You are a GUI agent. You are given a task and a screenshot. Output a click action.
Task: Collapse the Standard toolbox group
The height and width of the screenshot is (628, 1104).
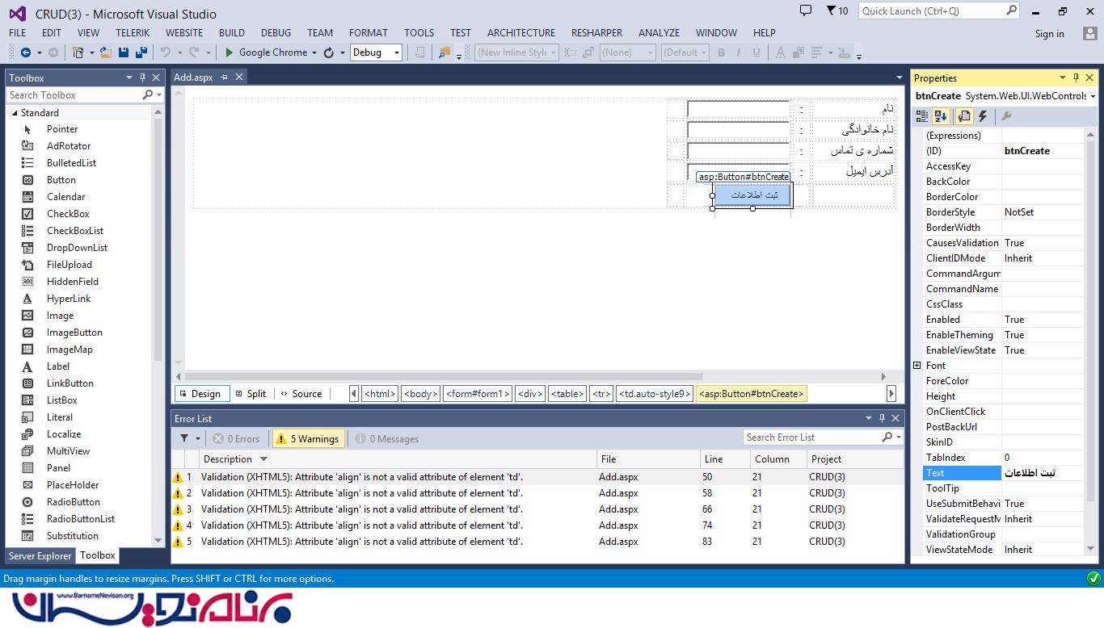pos(15,113)
